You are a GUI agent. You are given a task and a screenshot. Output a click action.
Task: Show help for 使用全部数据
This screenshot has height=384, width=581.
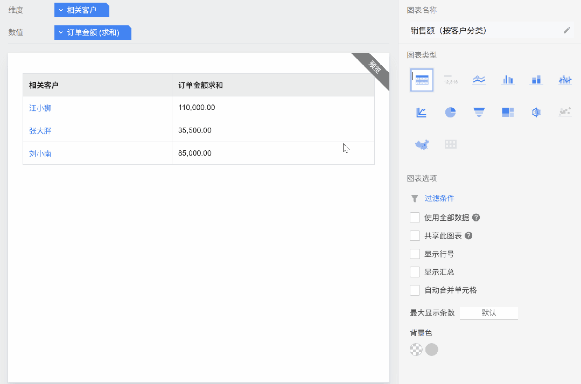tap(476, 218)
